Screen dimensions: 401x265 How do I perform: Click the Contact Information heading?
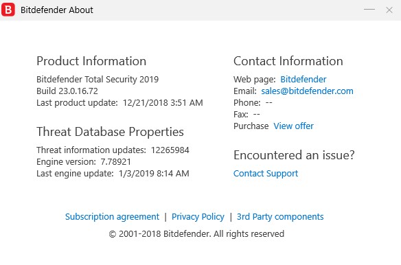pos(288,61)
